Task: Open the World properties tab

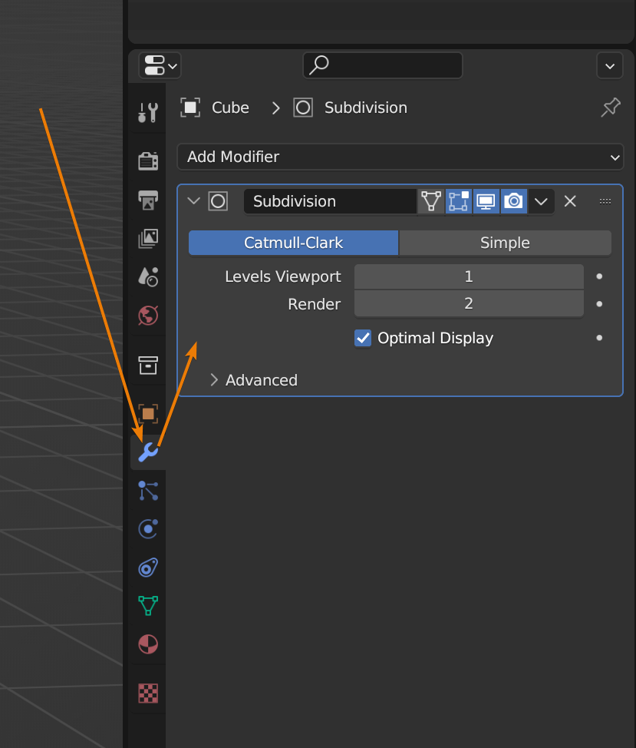Action: 147,315
